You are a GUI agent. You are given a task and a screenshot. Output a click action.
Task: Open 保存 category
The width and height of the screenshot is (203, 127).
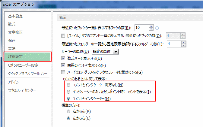click(x=12, y=40)
